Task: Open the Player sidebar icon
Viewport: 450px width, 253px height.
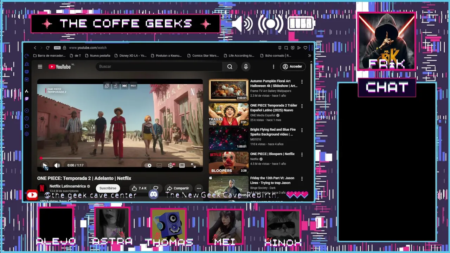Action: tap(26, 111)
